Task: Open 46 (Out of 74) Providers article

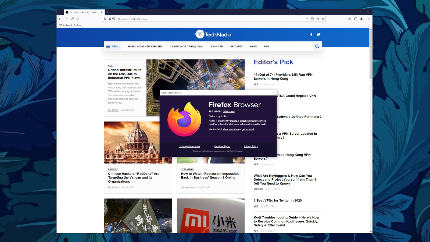Action: pyautogui.click(x=283, y=77)
